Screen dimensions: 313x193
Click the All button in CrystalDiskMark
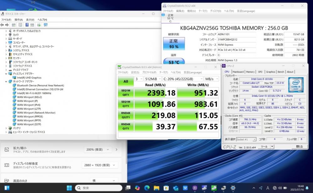(x=126, y=81)
